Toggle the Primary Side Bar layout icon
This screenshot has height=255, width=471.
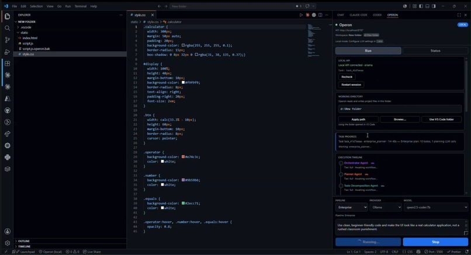pyautogui.click(x=421, y=6)
